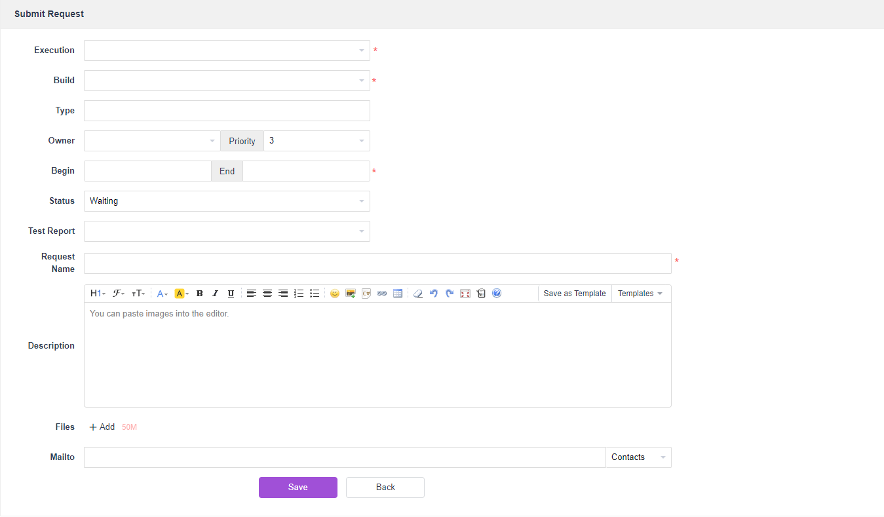The image size is (884, 517).
Task: Click the insert image icon
Action: click(351, 294)
